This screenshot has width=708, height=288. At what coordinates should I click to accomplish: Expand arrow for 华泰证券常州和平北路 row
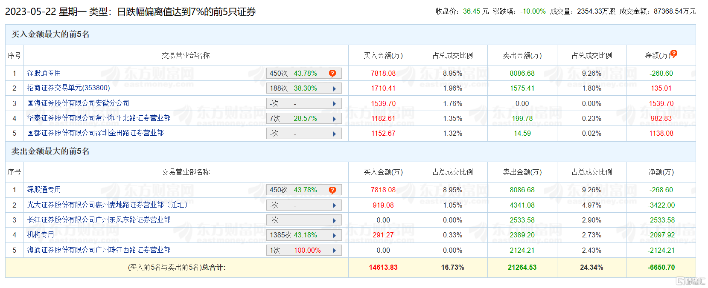[334, 119]
